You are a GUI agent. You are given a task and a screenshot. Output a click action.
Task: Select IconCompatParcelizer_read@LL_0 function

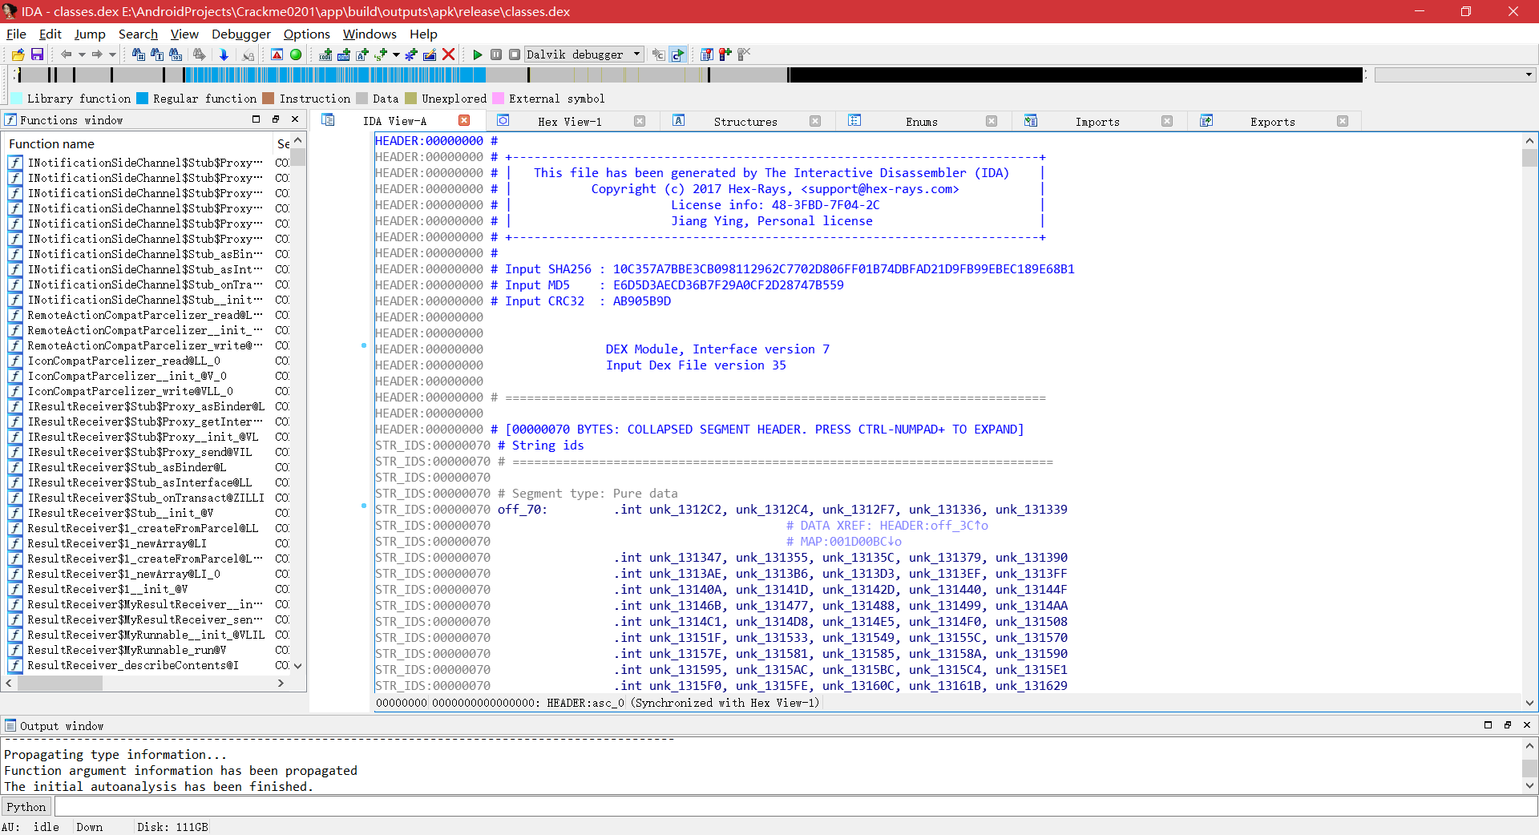pyautogui.click(x=123, y=361)
